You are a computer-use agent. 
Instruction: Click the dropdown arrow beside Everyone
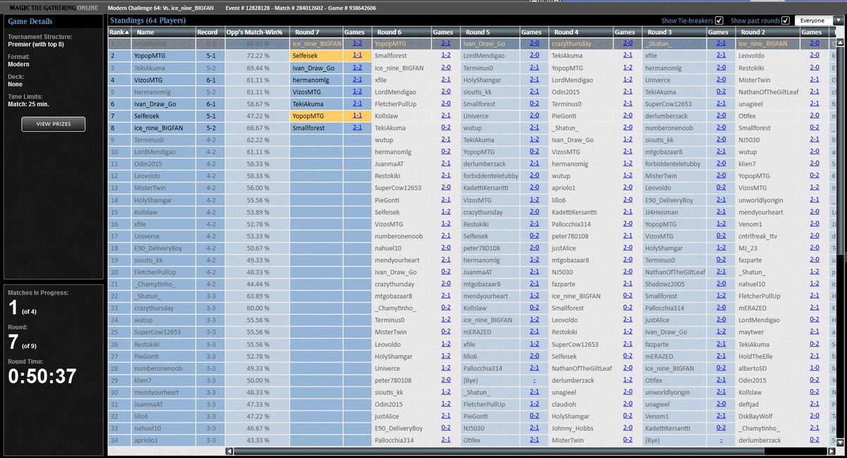tap(839, 20)
